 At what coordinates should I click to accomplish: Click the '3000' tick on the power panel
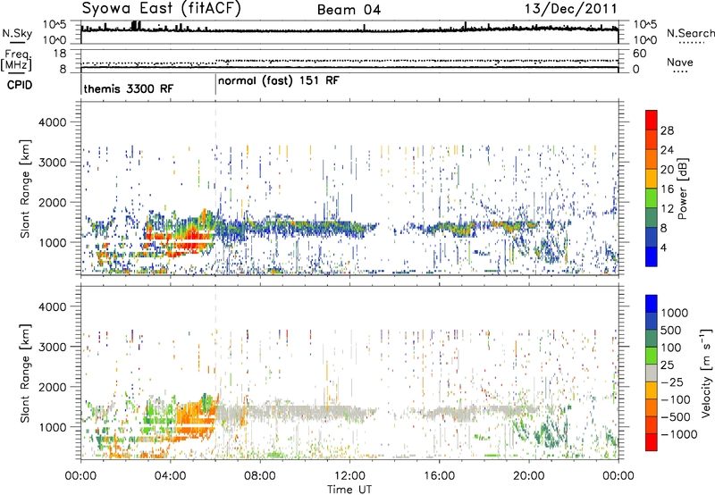click(x=52, y=163)
